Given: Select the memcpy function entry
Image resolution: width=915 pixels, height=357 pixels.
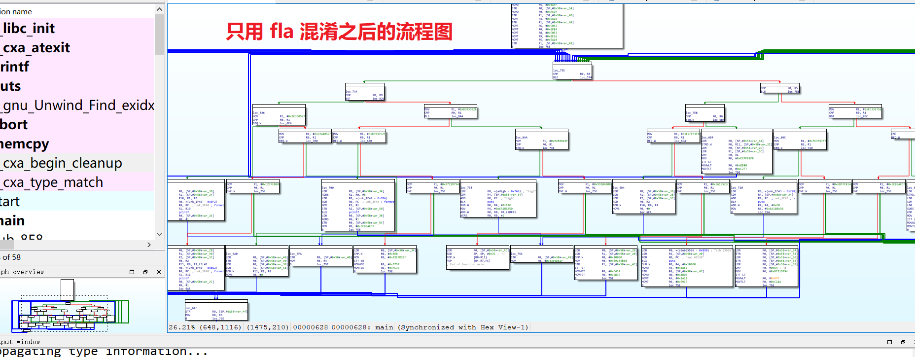Looking at the screenshot, I should point(77,143).
